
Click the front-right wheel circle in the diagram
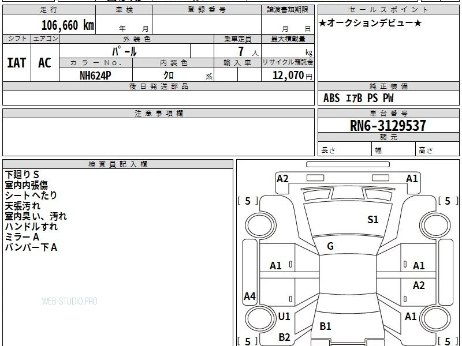[435, 225]
